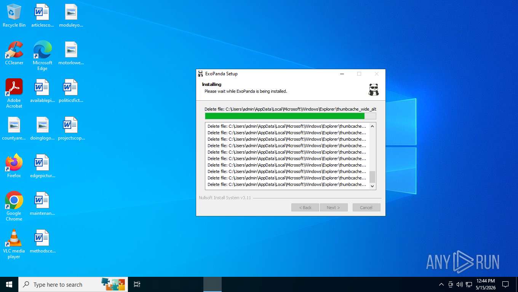Image resolution: width=518 pixels, height=292 pixels.
Task: Open the motorlowe... image file icon
Action: pos(71,53)
